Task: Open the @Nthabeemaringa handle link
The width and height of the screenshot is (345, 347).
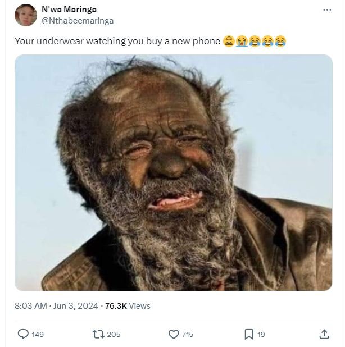Action: click(78, 21)
